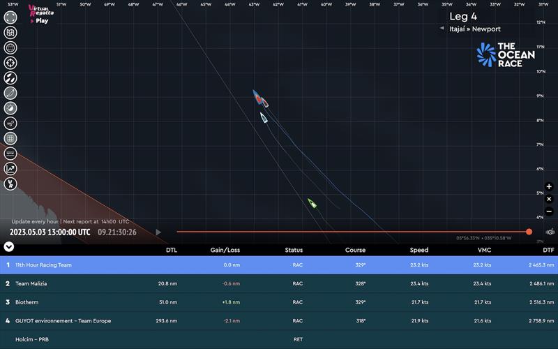Click GUYOT DTF 2 758.9 nm value

coord(541,321)
